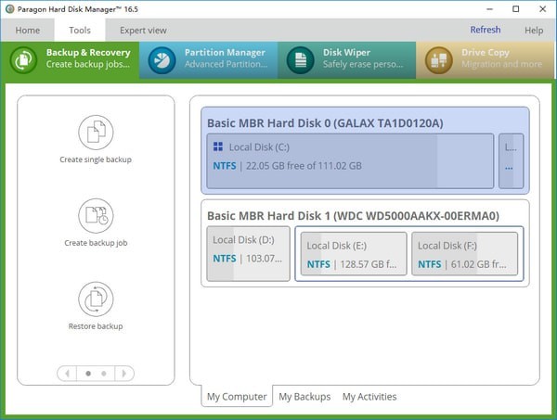This screenshot has width=557, height=420.
Task: Go to previous page of actions
Action: [x=67, y=373]
